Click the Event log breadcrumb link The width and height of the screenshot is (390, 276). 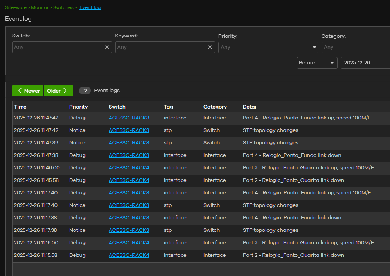point(90,7)
